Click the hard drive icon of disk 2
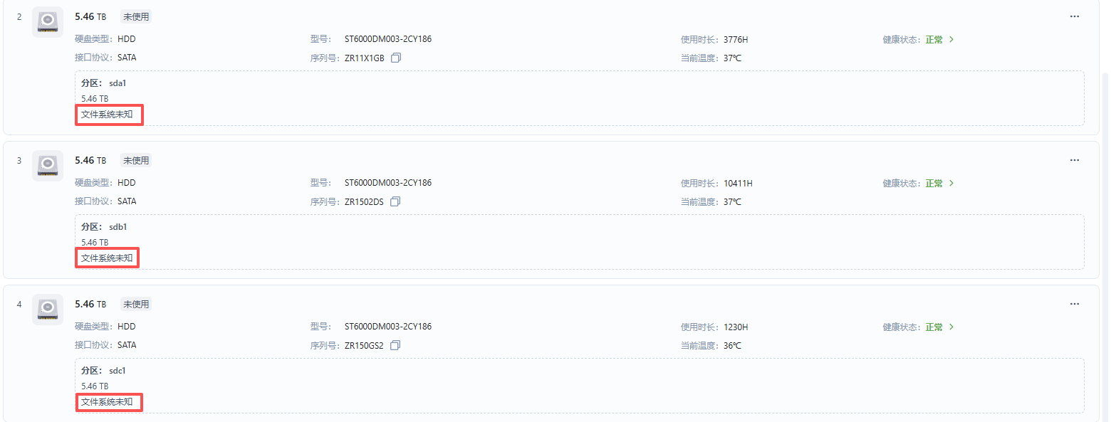Image resolution: width=1111 pixels, height=422 pixels. [x=48, y=22]
